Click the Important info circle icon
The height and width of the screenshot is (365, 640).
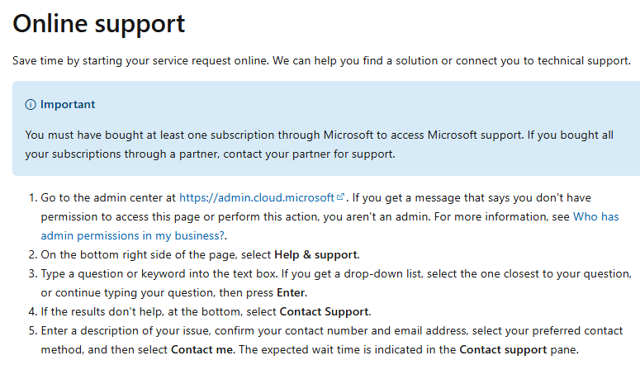pyautogui.click(x=31, y=105)
